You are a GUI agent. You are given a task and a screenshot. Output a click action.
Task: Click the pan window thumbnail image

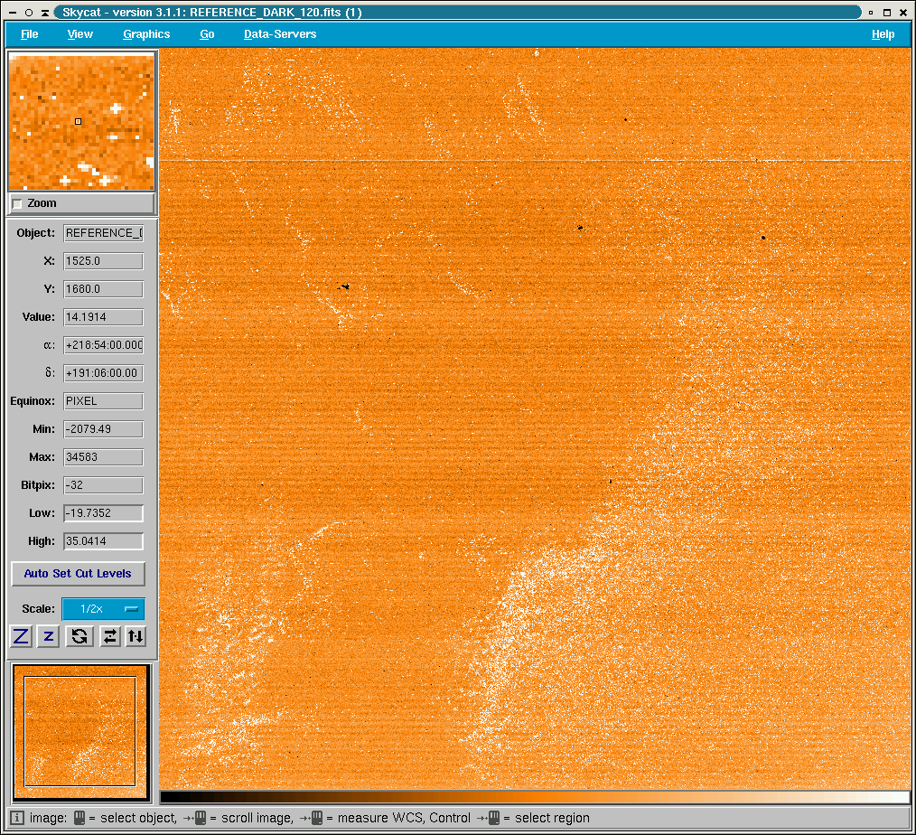tap(80, 732)
